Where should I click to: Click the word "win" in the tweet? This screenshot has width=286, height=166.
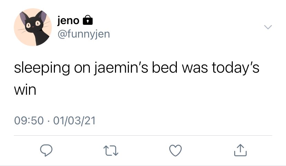pyautogui.click(x=25, y=90)
